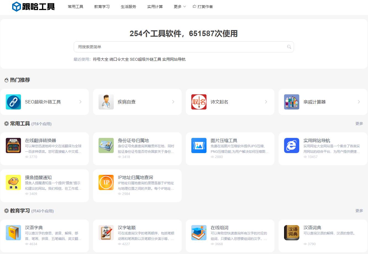Click the 疾病自查 doctor icon

[106, 102]
